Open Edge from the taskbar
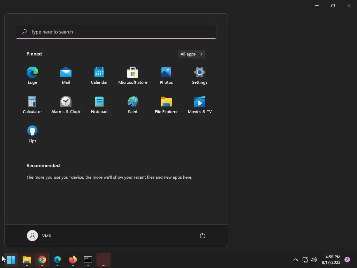Screen dimensions: 357x268 [x=58, y=260]
